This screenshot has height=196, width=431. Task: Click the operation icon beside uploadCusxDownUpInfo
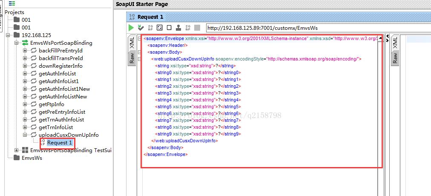(x=34, y=135)
